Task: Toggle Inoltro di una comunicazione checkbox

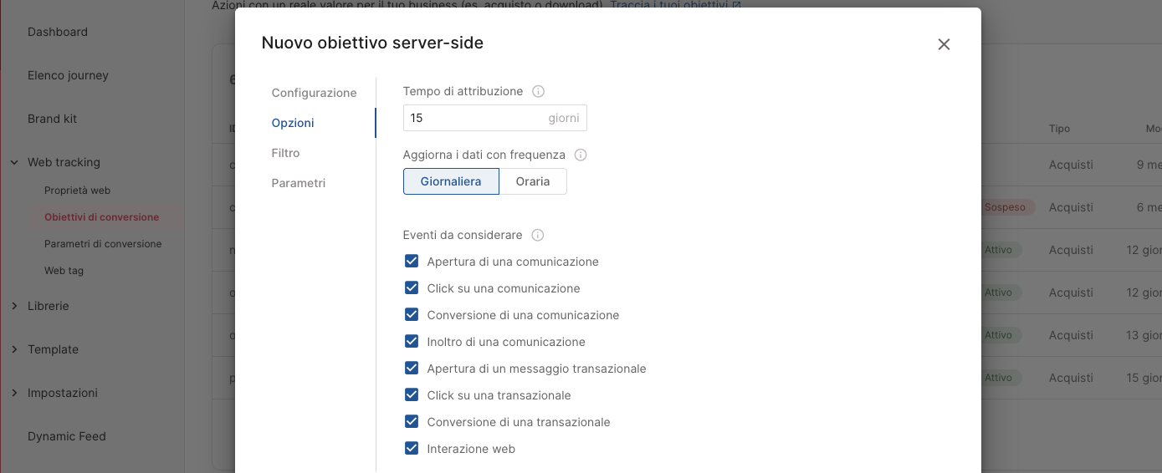Action: [x=412, y=342]
